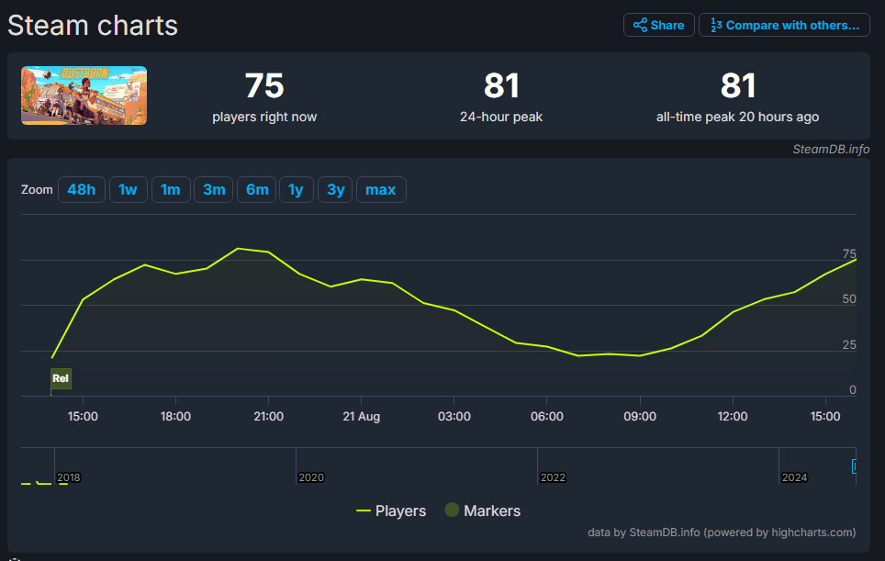This screenshot has width=885, height=561.
Task: Toggle the Players series in legend
Action: (x=391, y=511)
